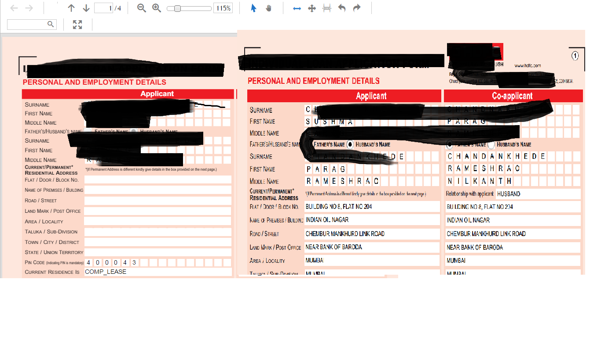
Task: Click the zoom in magnifier icon
Action: pyautogui.click(x=157, y=8)
